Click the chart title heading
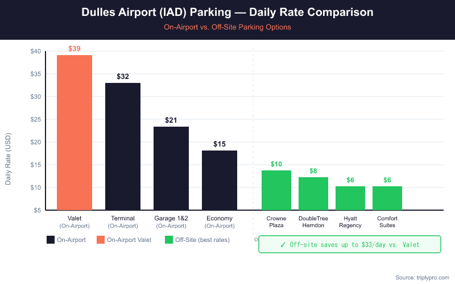Viewport: 455px width, 284px height. (227, 12)
